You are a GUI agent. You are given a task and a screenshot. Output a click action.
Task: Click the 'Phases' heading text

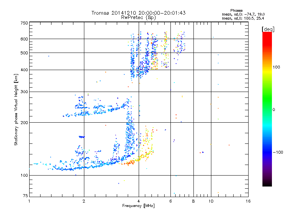pos(236,11)
